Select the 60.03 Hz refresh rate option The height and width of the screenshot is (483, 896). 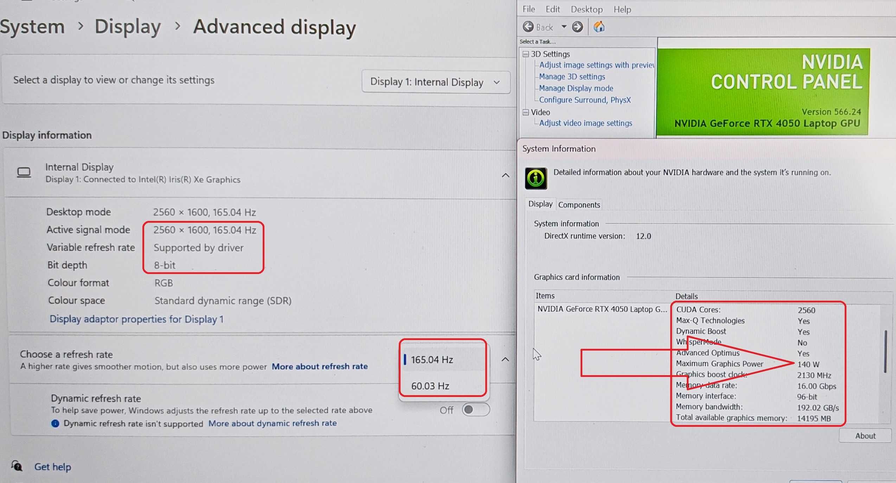click(443, 386)
